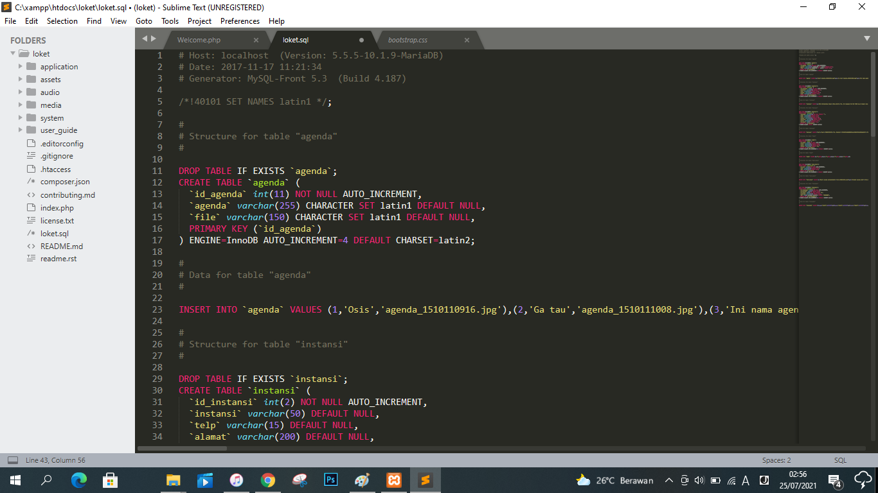Open the Edit menu

click(x=31, y=21)
